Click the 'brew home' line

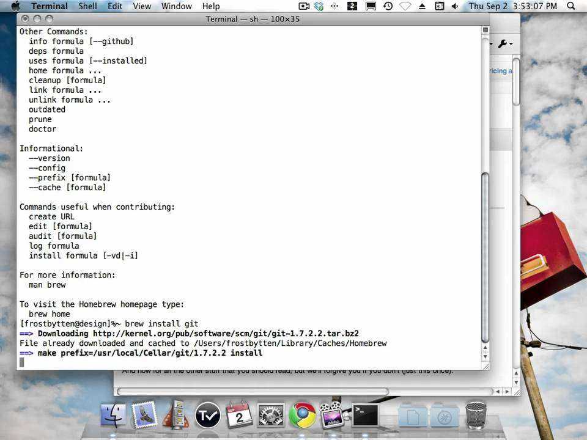pos(49,314)
